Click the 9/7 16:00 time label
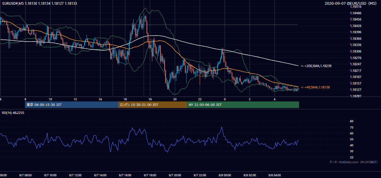This screenshot has height=178, width=381. point(125,175)
